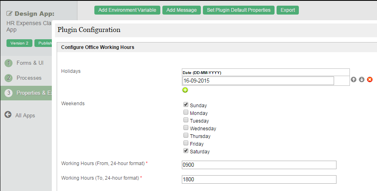Click the All Apps back arrow icon
Screen dimensions: 377x191
click(8, 115)
